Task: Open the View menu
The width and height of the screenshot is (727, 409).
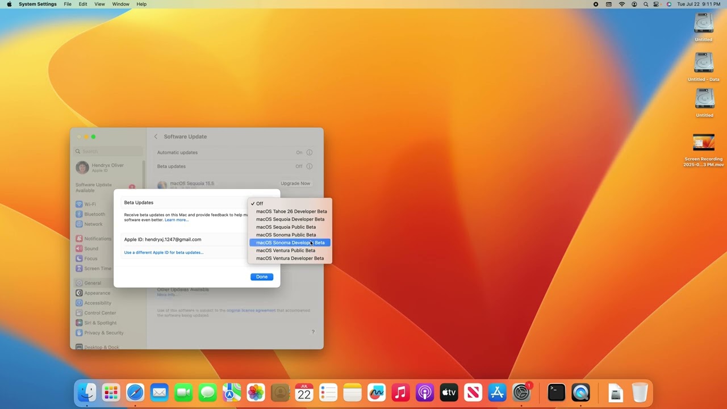Action: [99, 4]
